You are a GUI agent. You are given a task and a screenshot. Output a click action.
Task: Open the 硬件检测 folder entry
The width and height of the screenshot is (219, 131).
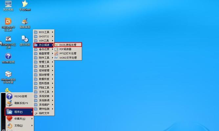pyautogui.click(x=44, y=109)
